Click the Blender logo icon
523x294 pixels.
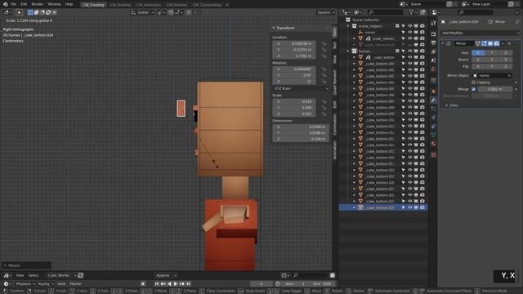(6, 4)
